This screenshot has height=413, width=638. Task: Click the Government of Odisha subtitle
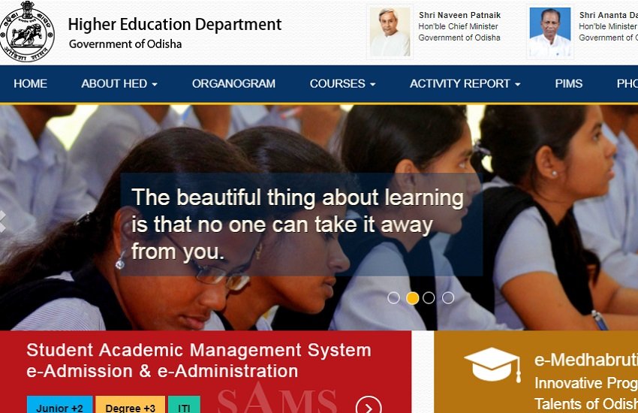click(125, 44)
